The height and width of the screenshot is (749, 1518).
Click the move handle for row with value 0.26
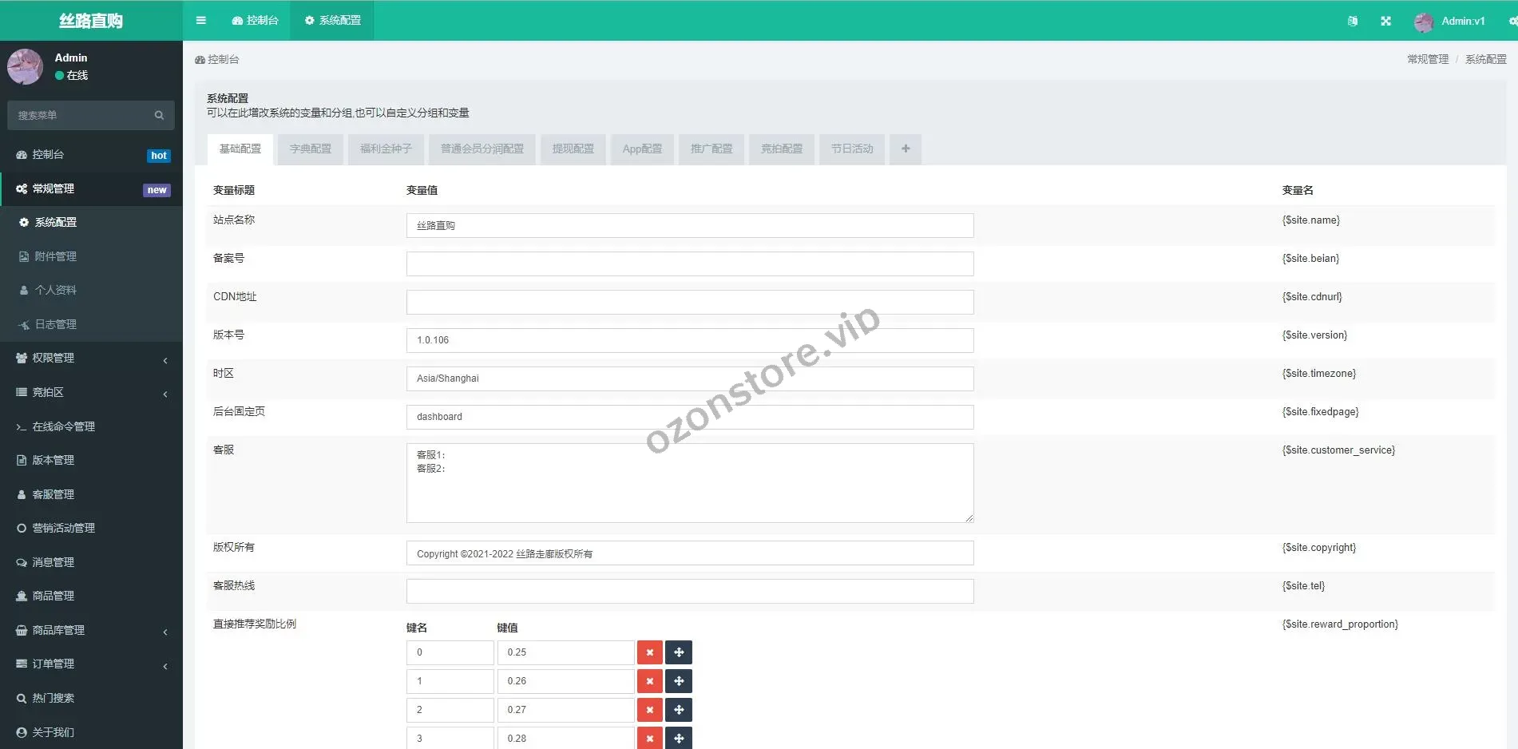pos(678,681)
